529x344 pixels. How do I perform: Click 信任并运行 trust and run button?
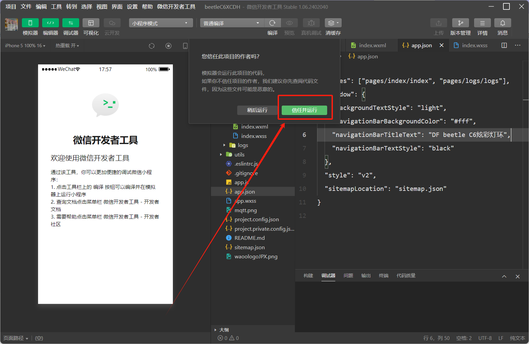click(305, 110)
